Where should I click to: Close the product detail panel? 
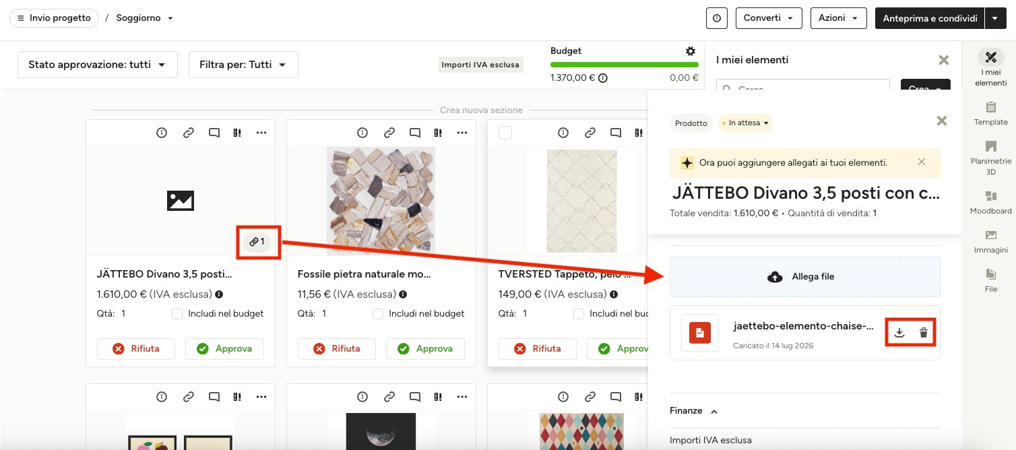(942, 121)
